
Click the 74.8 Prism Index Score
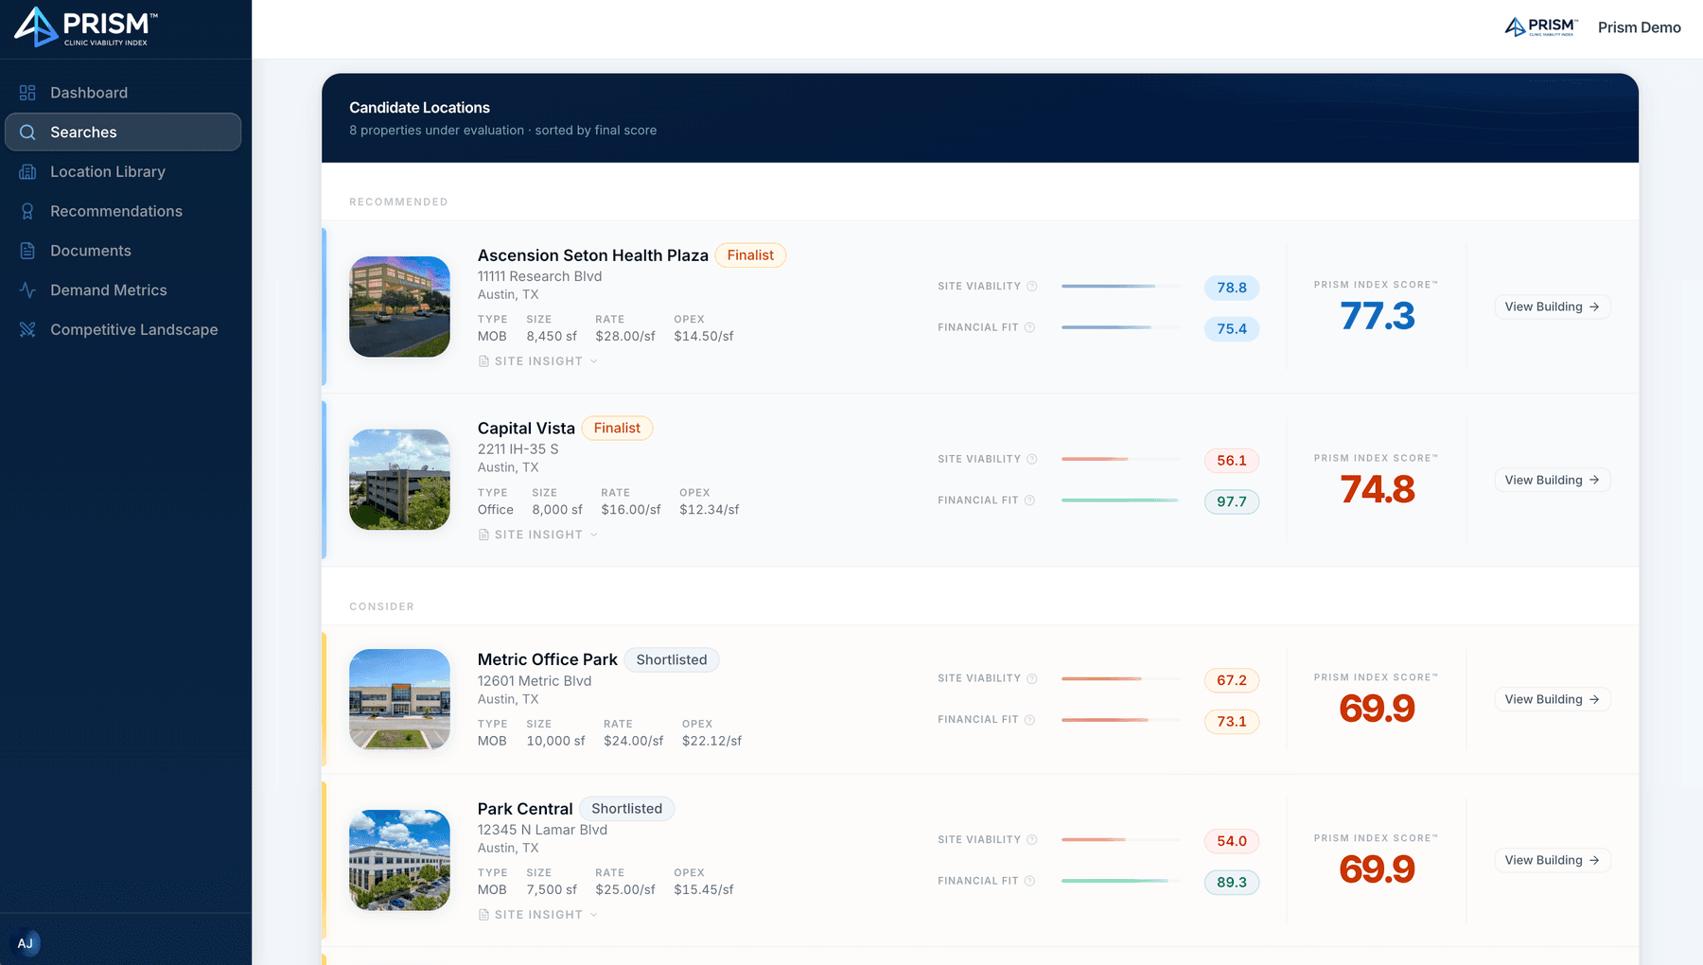coord(1377,489)
